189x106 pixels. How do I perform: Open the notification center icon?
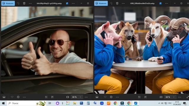coord(185,103)
